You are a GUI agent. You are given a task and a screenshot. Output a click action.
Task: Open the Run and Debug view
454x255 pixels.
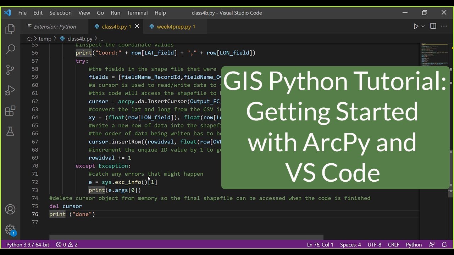click(x=10, y=90)
